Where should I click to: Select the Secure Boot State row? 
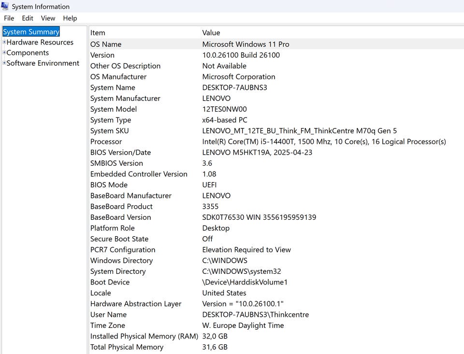[x=119, y=239]
